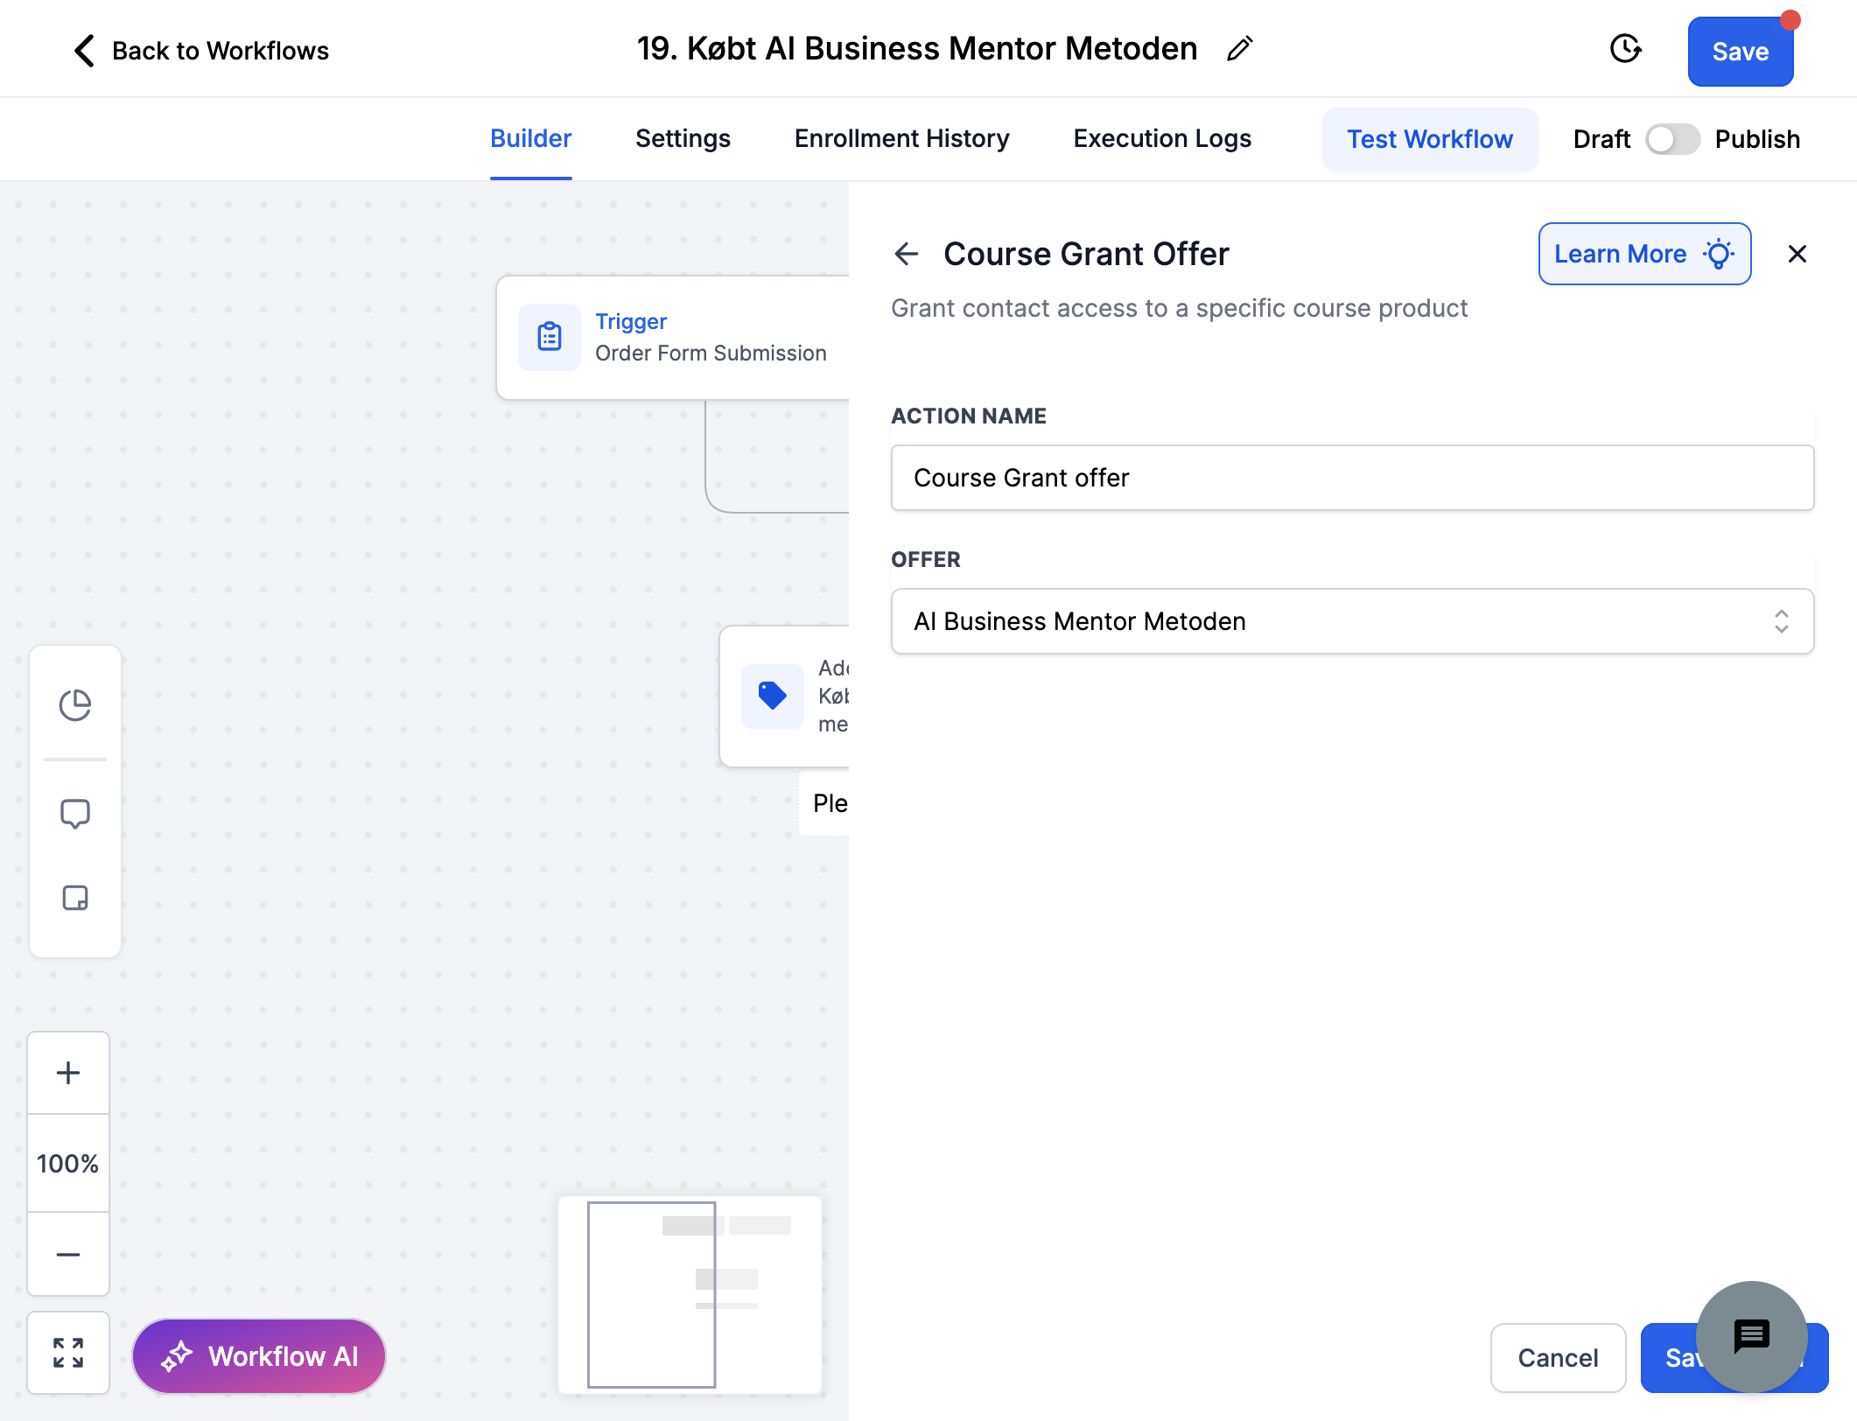This screenshot has width=1857, height=1421.
Task: View the Execution Logs tab
Action: pos(1162,139)
